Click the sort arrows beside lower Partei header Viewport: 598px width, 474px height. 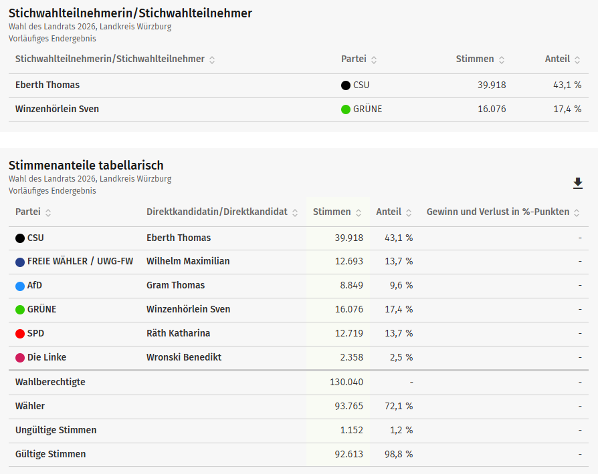tap(48, 212)
